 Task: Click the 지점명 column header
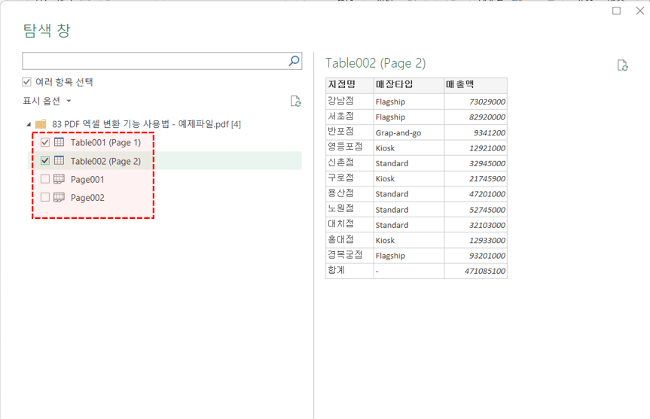349,85
